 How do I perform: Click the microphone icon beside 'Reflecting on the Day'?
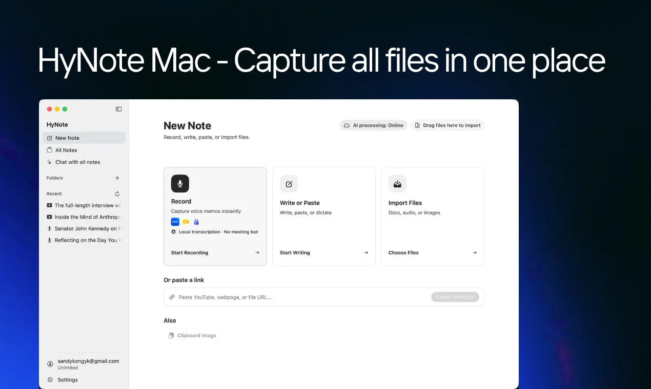coord(50,240)
